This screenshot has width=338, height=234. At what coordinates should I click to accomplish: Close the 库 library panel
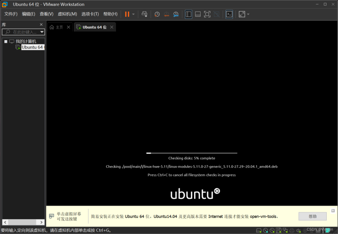[41, 24]
